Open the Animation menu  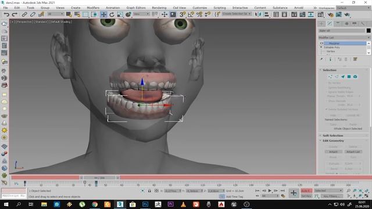(x=113, y=8)
